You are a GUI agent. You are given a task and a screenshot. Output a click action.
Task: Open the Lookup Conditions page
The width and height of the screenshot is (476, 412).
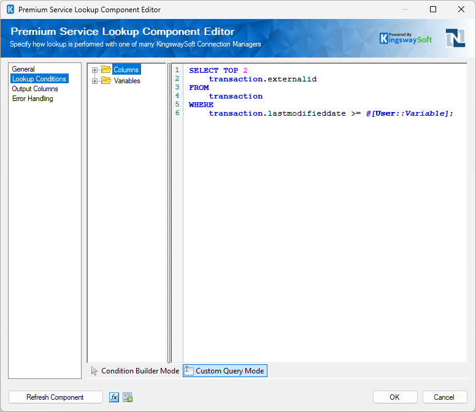39,79
